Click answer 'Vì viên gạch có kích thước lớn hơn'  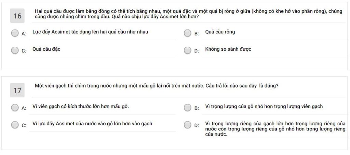81,107
